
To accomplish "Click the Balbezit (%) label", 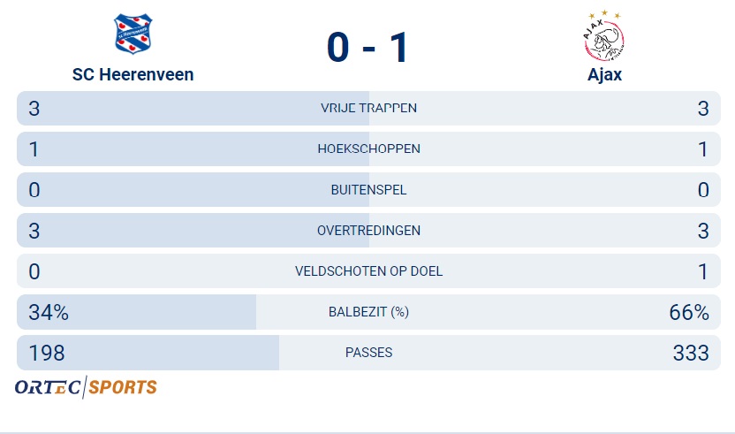I will point(368,312).
